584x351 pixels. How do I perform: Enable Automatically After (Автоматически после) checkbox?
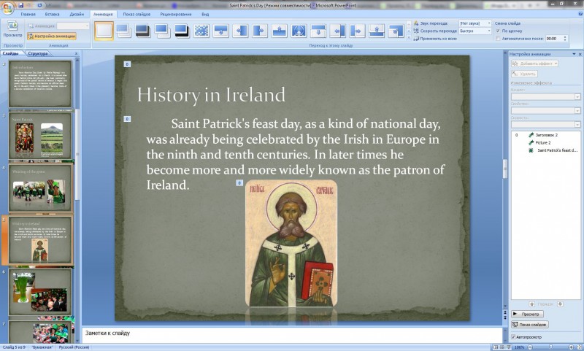pos(499,38)
